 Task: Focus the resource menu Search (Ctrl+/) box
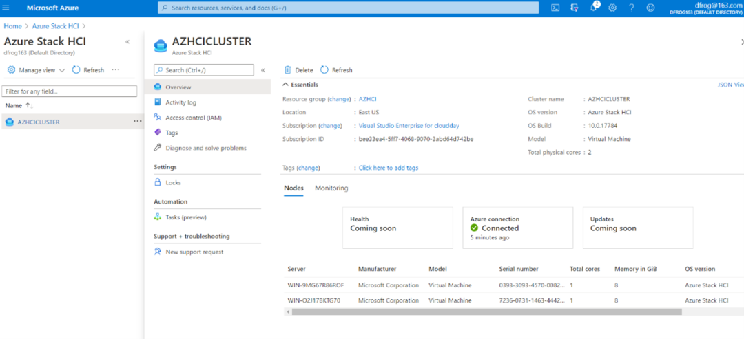(x=204, y=69)
